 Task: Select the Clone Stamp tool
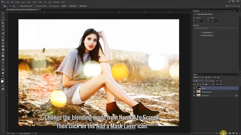[3, 40]
